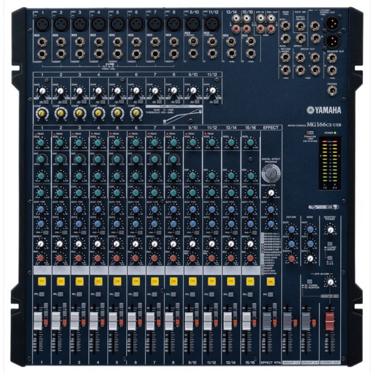Click the channel 2 HIGH EQ knob
Image resolution: width=374 pixels, height=374 pixels.
[60, 142]
